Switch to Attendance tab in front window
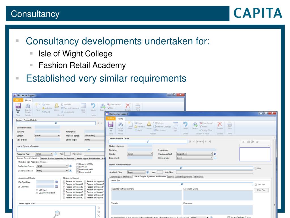 (199, 177)
